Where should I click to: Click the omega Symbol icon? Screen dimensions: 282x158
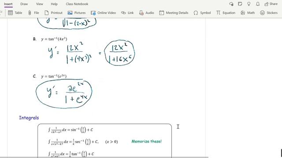(196, 13)
